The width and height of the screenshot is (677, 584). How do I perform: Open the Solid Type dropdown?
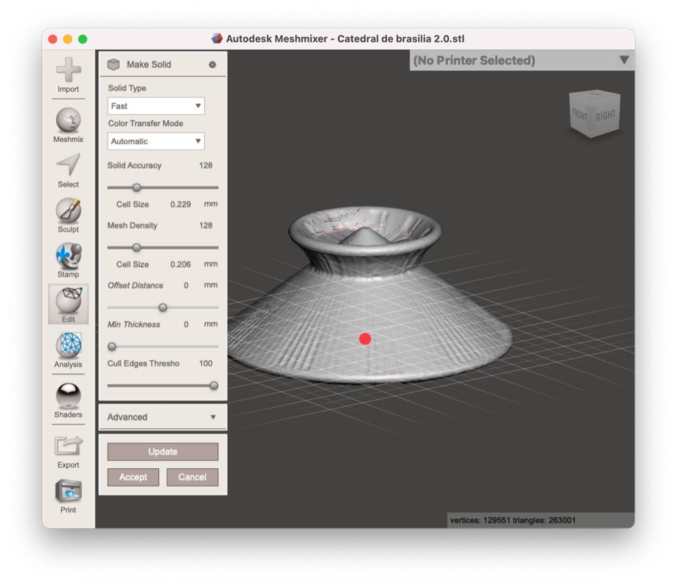[156, 106]
